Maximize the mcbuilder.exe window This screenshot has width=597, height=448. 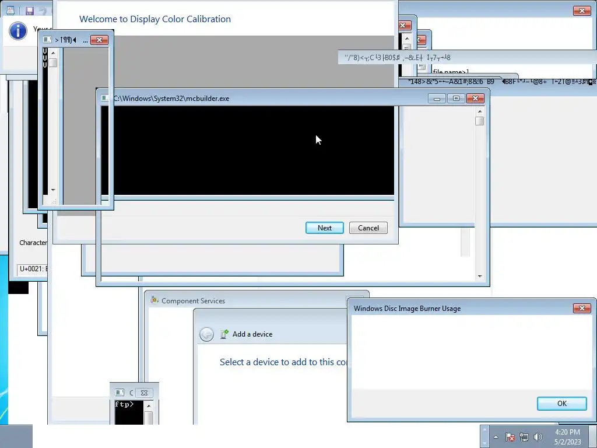[x=456, y=99]
